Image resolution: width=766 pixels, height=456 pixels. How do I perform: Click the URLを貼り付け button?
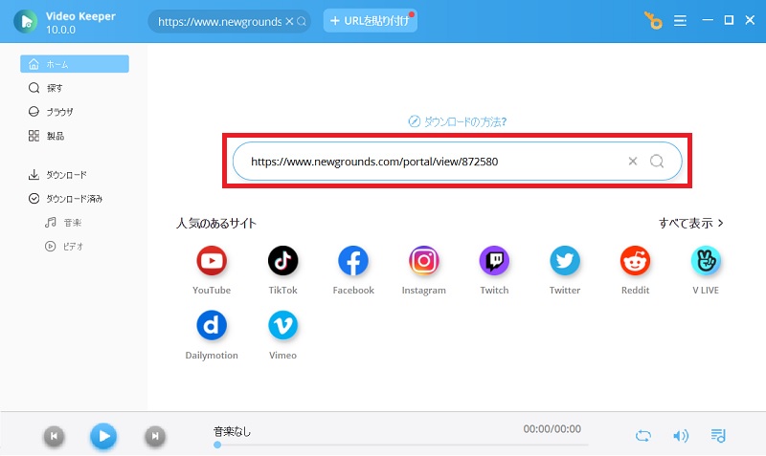371,21
